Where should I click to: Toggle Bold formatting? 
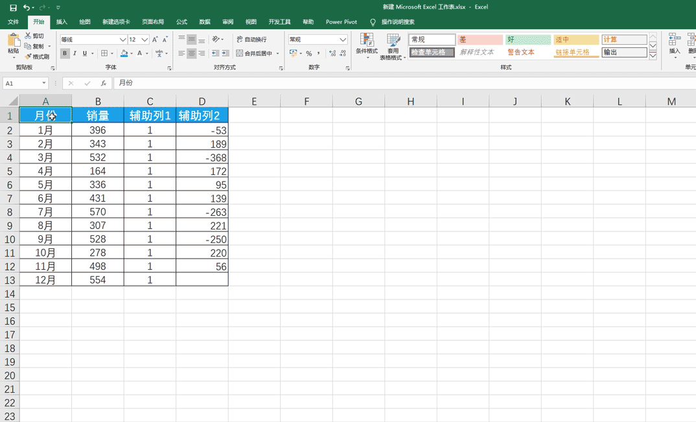tap(65, 53)
